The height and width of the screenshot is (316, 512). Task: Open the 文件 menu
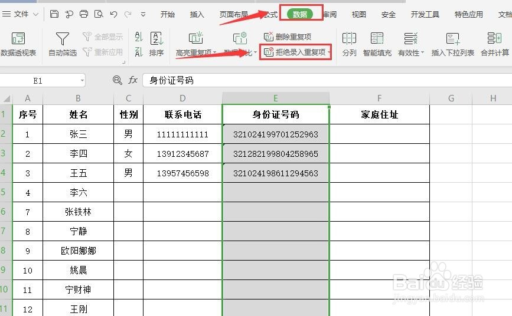pyautogui.click(x=20, y=14)
